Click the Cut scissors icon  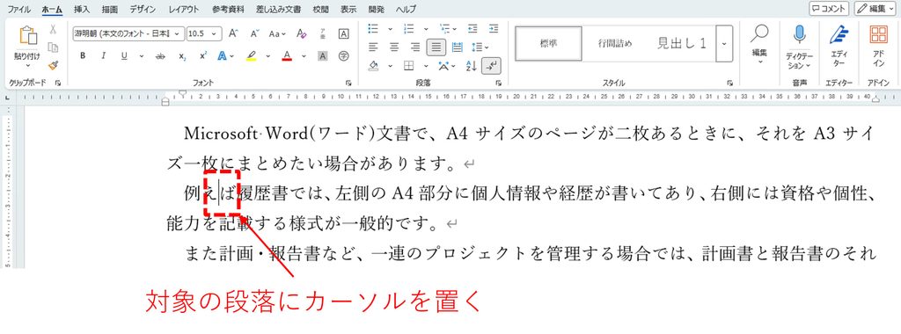pos(53,29)
